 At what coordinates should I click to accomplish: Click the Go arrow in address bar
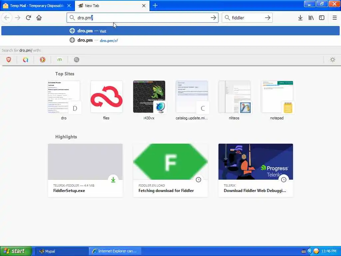(x=213, y=18)
